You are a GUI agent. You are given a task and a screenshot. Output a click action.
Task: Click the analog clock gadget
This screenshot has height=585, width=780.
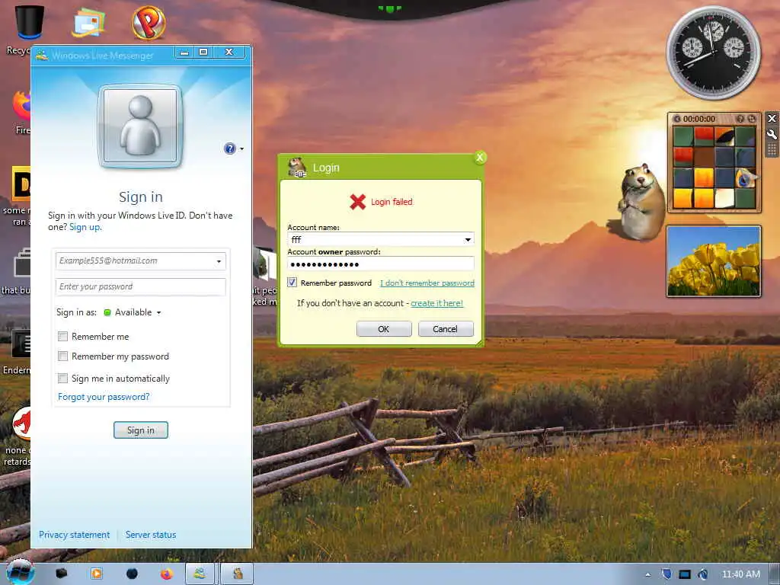[713, 53]
